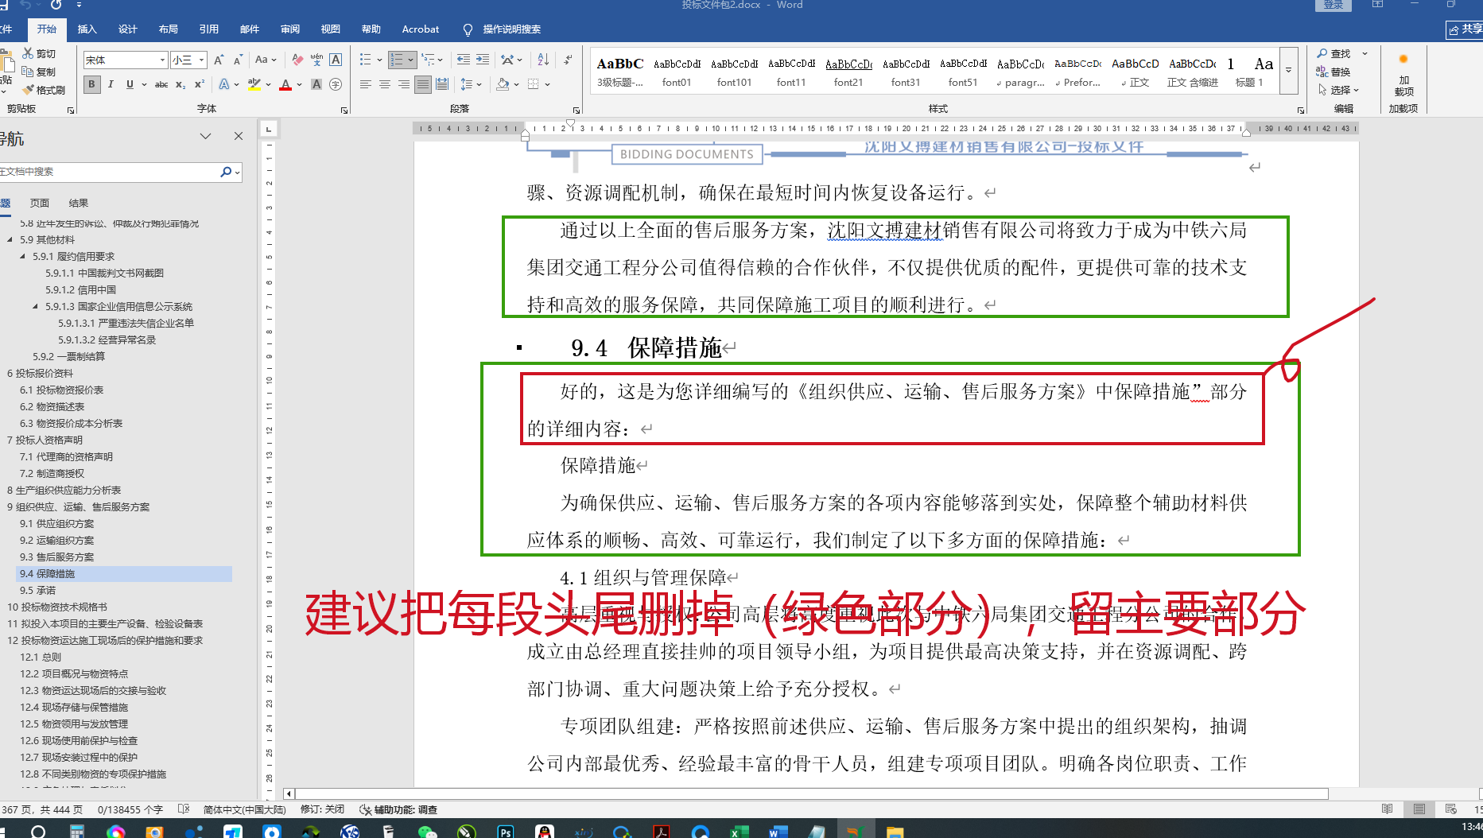This screenshot has height=838, width=1483.
Task: Align the paragraph to the left
Action: pyautogui.click(x=366, y=84)
